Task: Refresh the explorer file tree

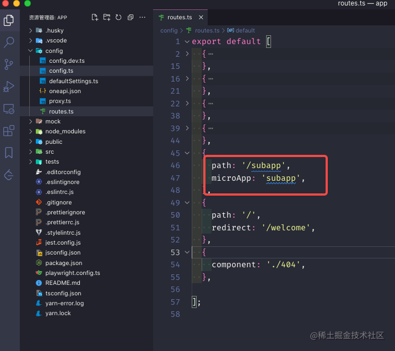Action: 118,17
